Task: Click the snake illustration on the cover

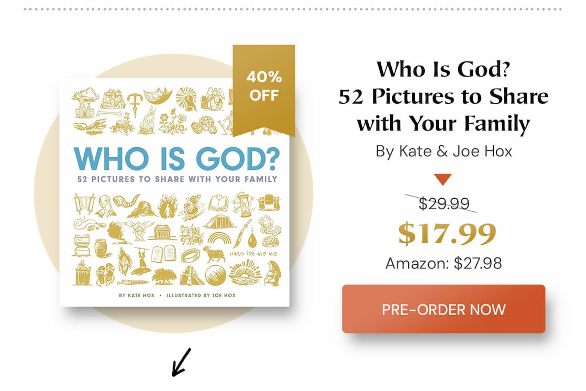Action: tap(81, 222)
